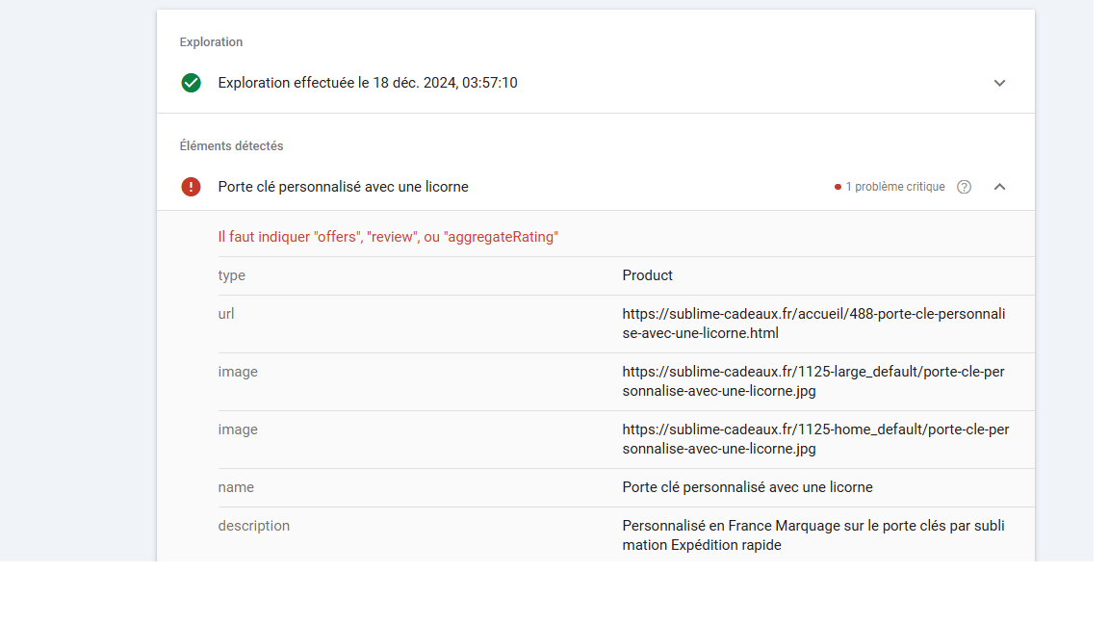Click the 1125-large_default image URL value
Viewport: 1109px width, 624px height.
click(x=813, y=381)
